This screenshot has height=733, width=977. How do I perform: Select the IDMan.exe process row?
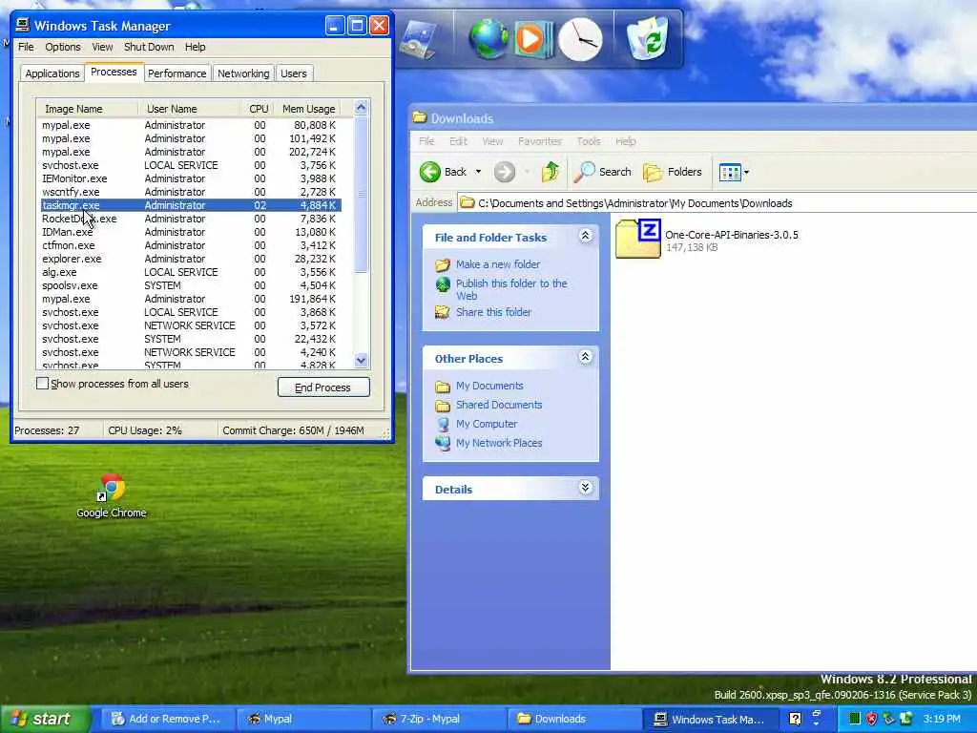point(190,232)
